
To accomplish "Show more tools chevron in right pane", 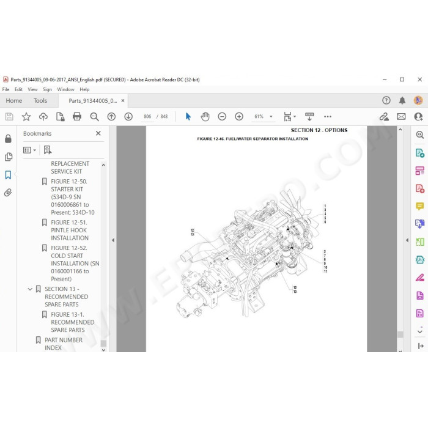I will pyautogui.click(x=420, y=332).
